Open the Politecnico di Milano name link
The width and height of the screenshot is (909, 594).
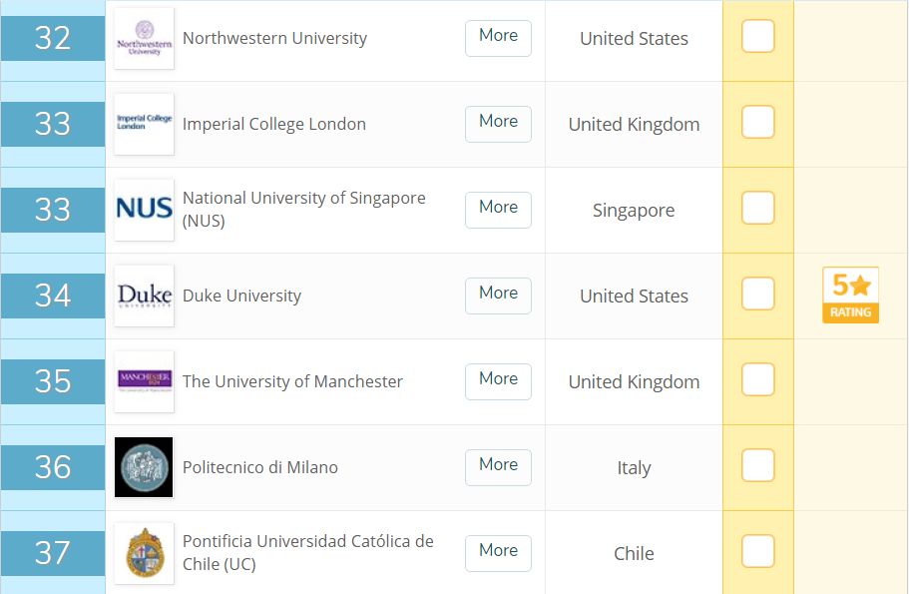[259, 467]
